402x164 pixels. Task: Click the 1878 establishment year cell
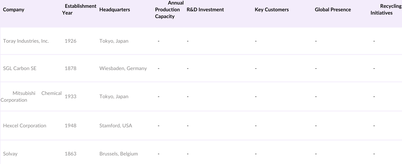70,68
